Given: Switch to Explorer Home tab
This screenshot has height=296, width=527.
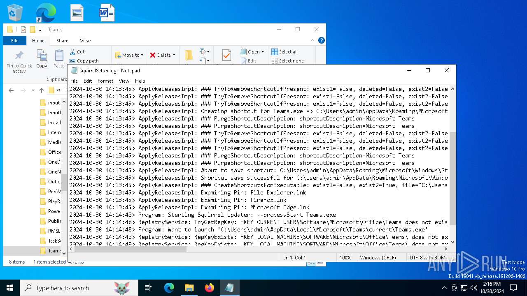Looking at the screenshot, I should 38,41.
